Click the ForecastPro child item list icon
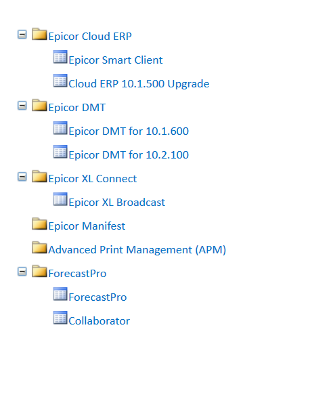The height and width of the screenshot is (418, 310). pyautogui.click(x=60, y=294)
